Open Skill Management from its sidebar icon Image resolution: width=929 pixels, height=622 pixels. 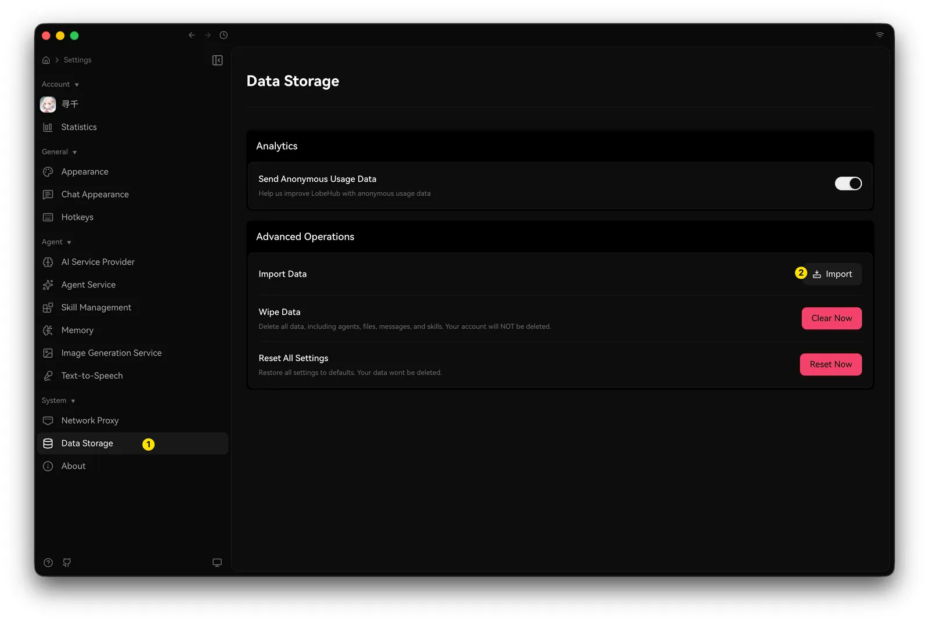48,307
